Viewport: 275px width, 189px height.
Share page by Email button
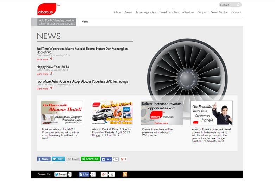[x=73, y=159]
